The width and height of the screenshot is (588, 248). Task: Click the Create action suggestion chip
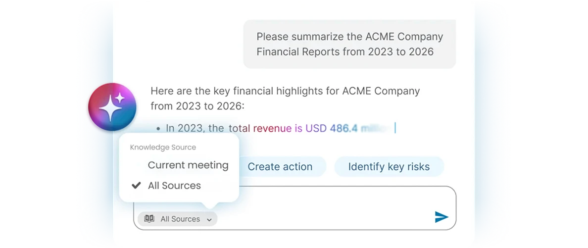click(x=280, y=167)
